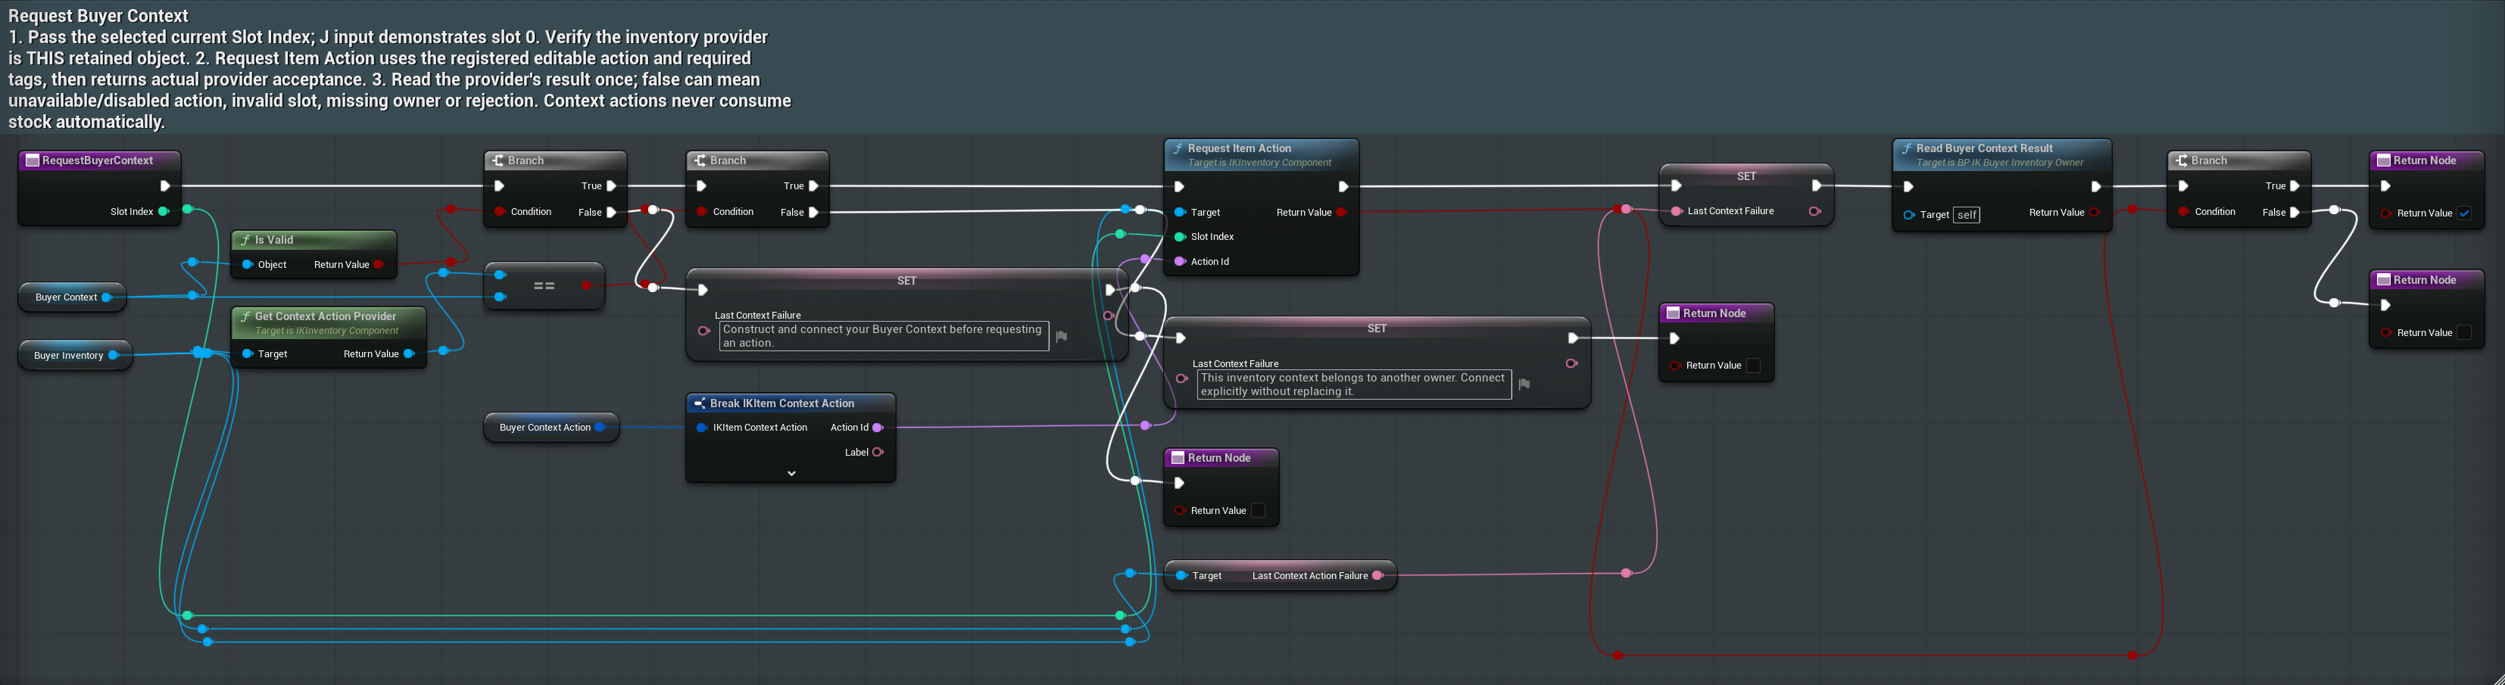Select the equals (==) comparison node
Image resolution: width=2505 pixels, height=685 pixels.
click(544, 285)
